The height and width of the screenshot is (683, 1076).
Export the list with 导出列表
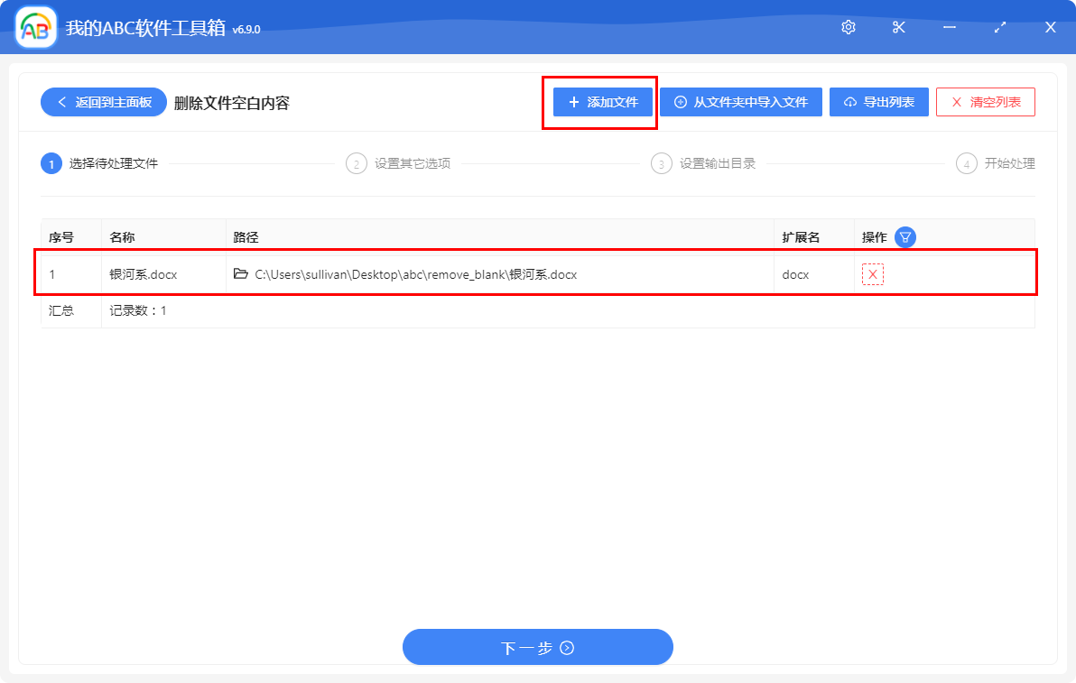point(878,102)
